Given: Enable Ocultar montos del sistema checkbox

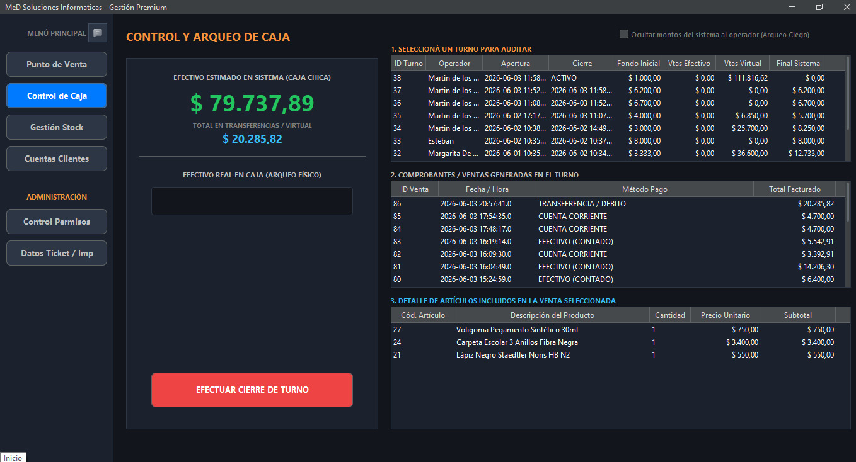Looking at the screenshot, I should [624, 35].
